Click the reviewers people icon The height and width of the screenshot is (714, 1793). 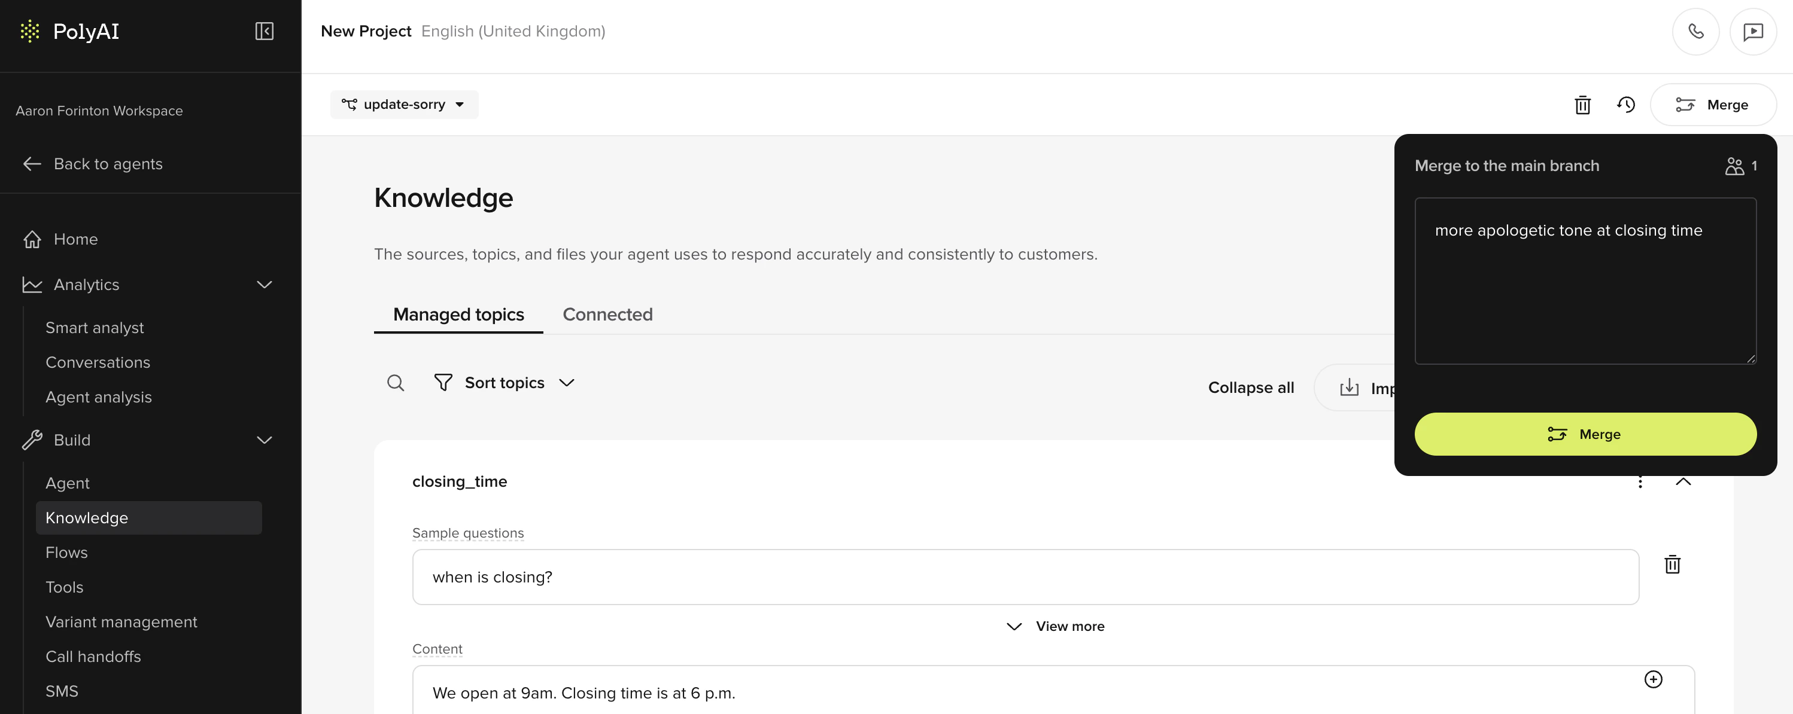[1734, 166]
